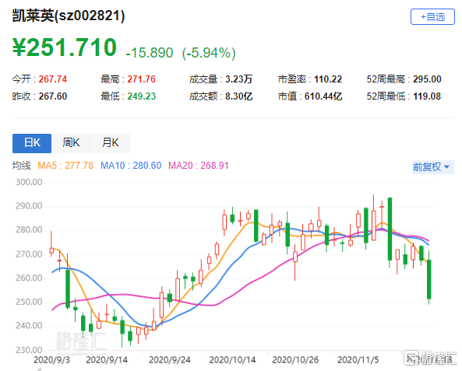
Task: Click the MA20 : 268.91 indicator label
Action: [199, 166]
